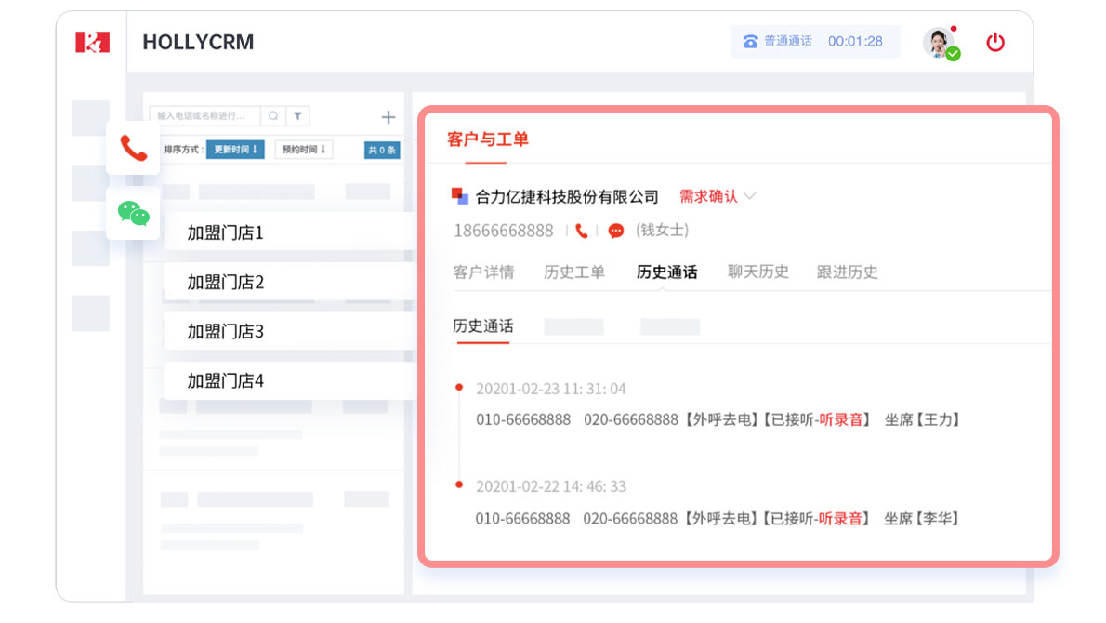Viewport: 1106px width, 623px height.
Task: Click the phone or name search field
Action: [206, 116]
